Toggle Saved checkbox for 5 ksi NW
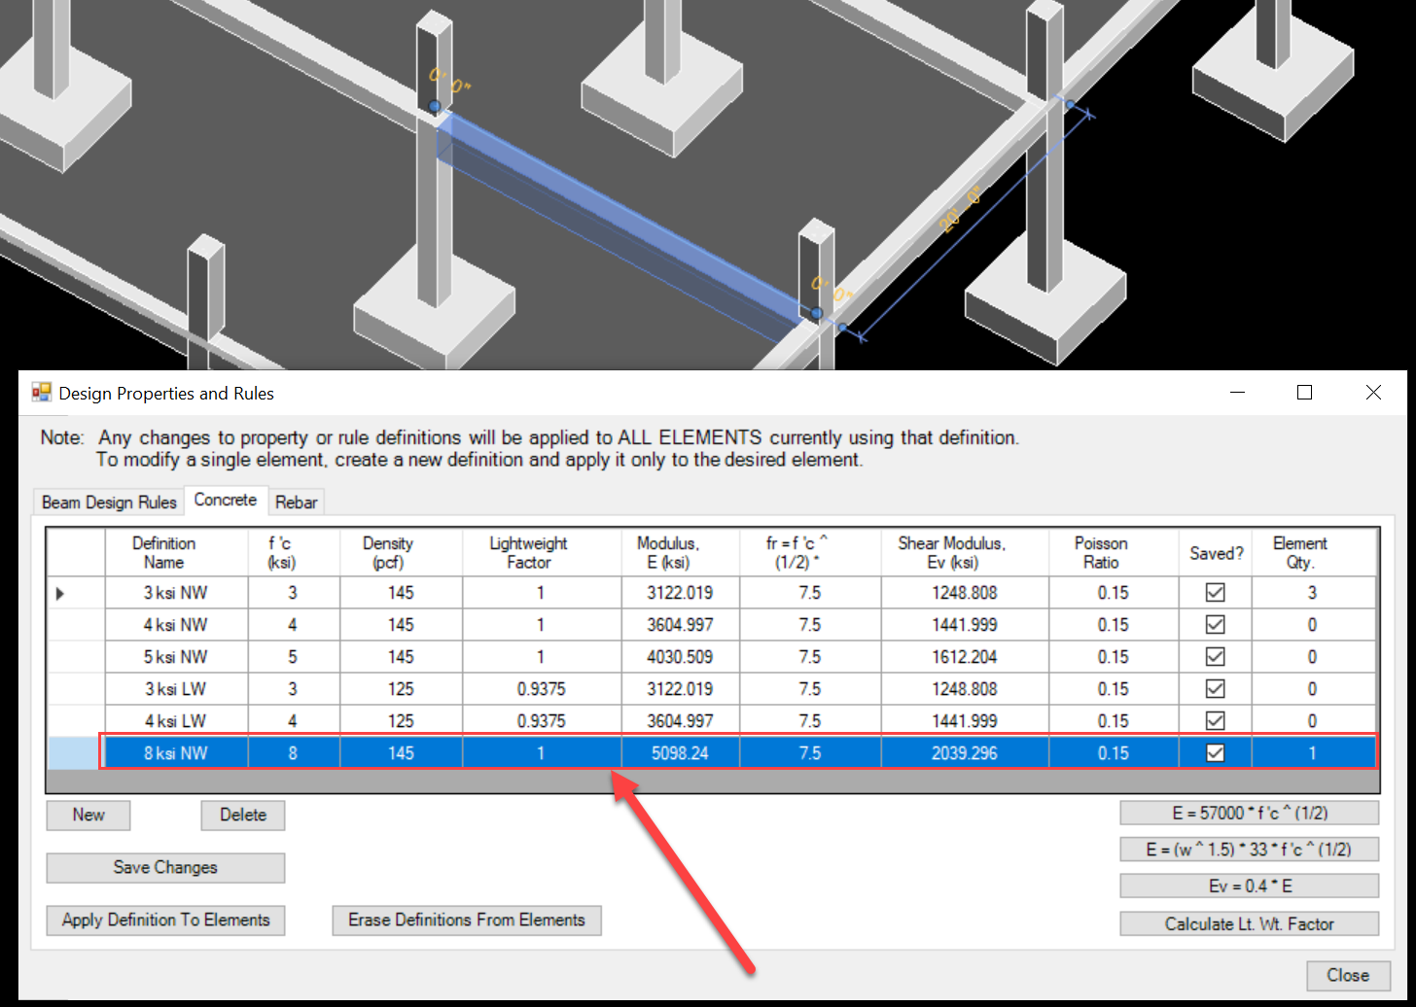Screen dimensions: 1416x1007 point(1215,657)
